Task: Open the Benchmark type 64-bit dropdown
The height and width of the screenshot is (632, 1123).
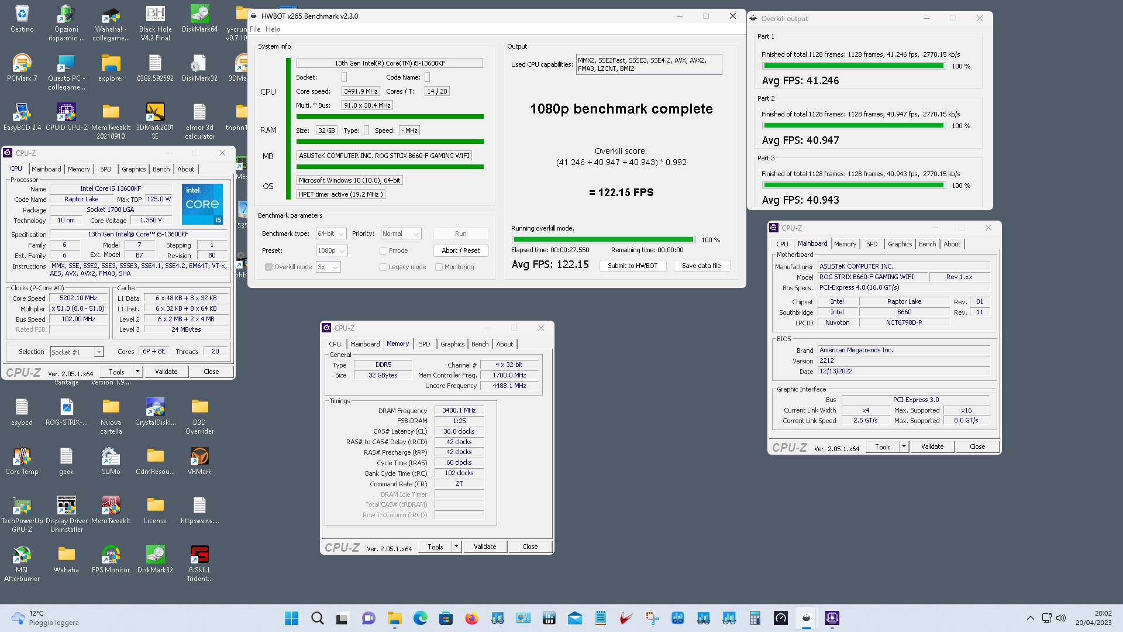Action: point(330,233)
